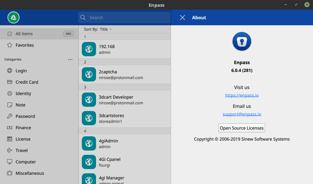The width and height of the screenshot is (313, 184).
Task: Select the Finance category
Action: pyautogui.click(x=39, y=127)
